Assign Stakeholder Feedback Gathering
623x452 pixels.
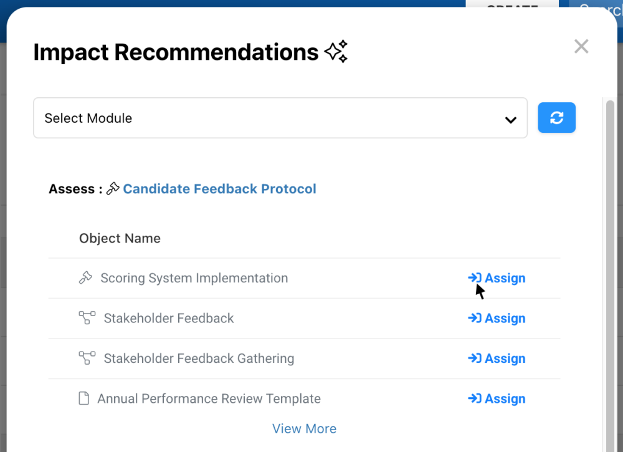click(497, 358)
